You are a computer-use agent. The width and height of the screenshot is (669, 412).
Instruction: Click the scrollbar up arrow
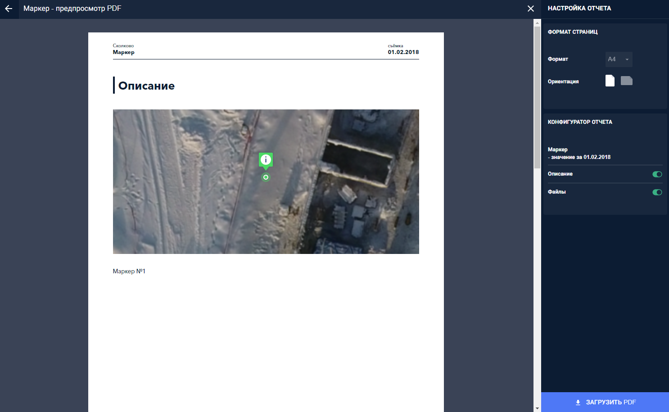pos(537,23)
